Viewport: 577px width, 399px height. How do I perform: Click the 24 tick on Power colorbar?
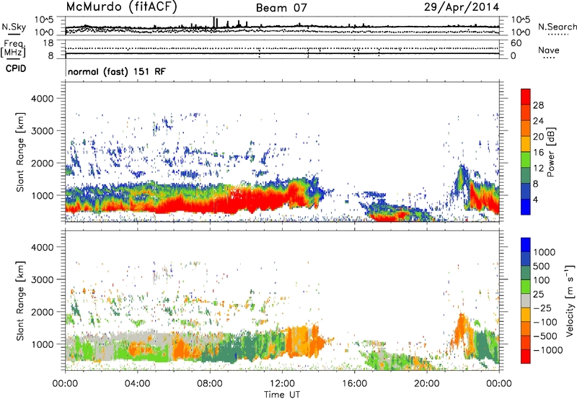(x=538, y=121)
